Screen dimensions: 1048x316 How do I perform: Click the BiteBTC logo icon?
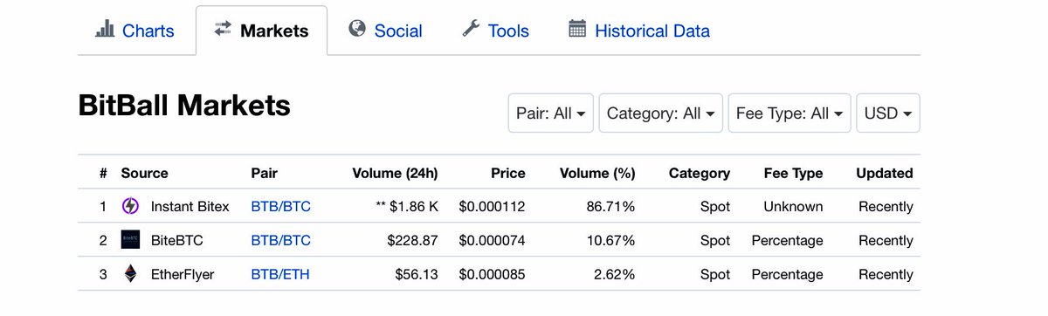(130, 240)
